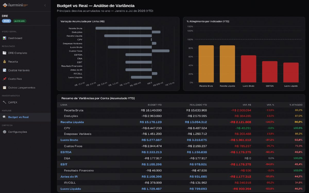The height and width of the screenshot is (193, 309).
Task: Click the Custos Fixos horizontal variance bar
Action: point(161,51)
